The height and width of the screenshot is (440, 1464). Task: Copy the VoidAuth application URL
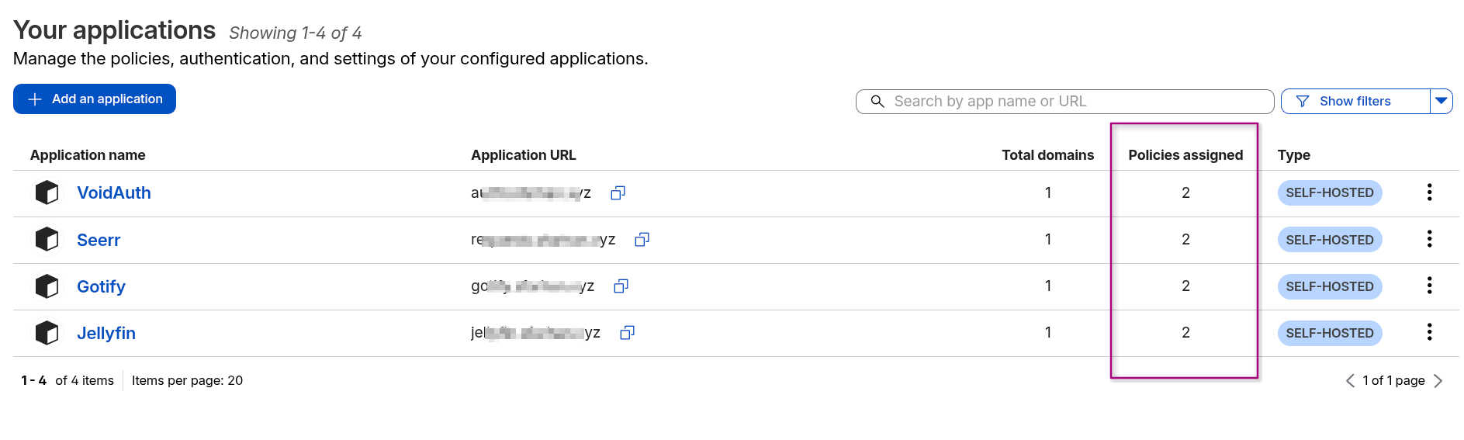coord(618,192)
